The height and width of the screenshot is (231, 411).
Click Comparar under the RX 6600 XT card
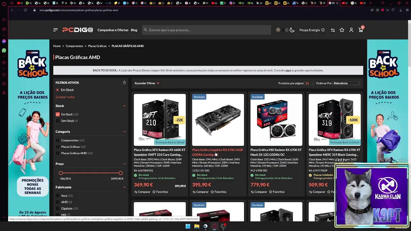tap(142, 192)
